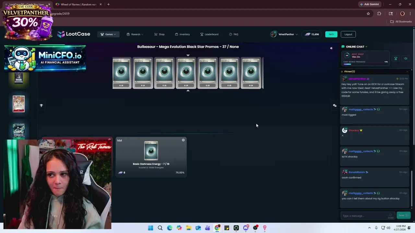Screen dimensions: 415x233
Task: Open File Explorer from taskbar
Action: tap(189, 228)
